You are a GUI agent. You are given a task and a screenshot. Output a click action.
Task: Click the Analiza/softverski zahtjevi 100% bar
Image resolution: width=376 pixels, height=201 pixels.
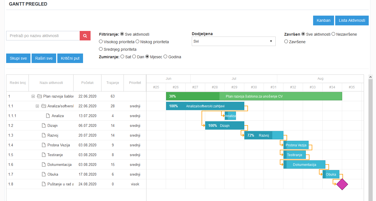click(x=205, y=106)
